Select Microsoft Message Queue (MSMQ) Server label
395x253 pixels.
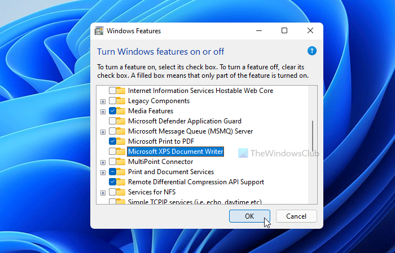coord(191,131)
